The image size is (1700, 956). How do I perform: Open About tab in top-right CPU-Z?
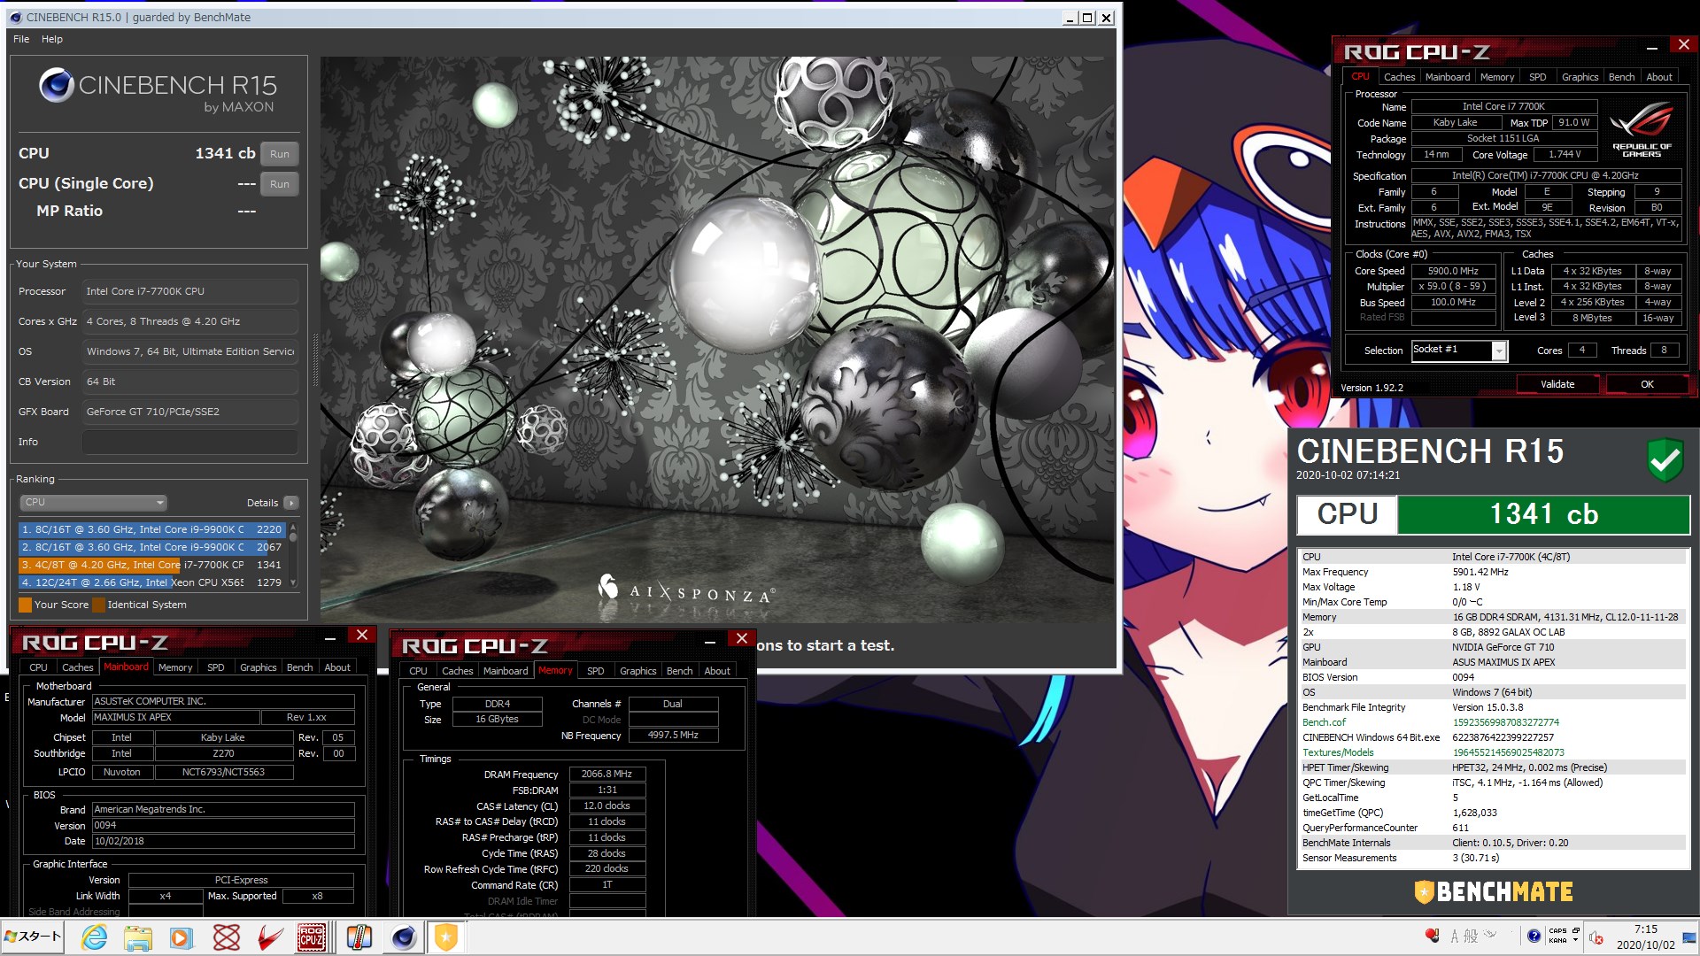1659,77
